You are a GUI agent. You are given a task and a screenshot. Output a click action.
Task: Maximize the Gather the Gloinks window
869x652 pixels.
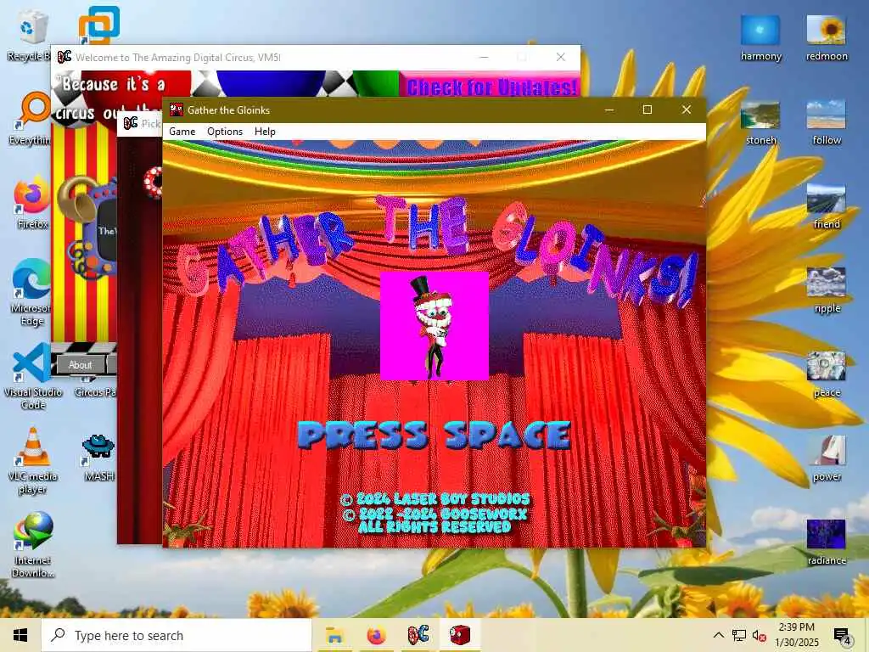647,110
